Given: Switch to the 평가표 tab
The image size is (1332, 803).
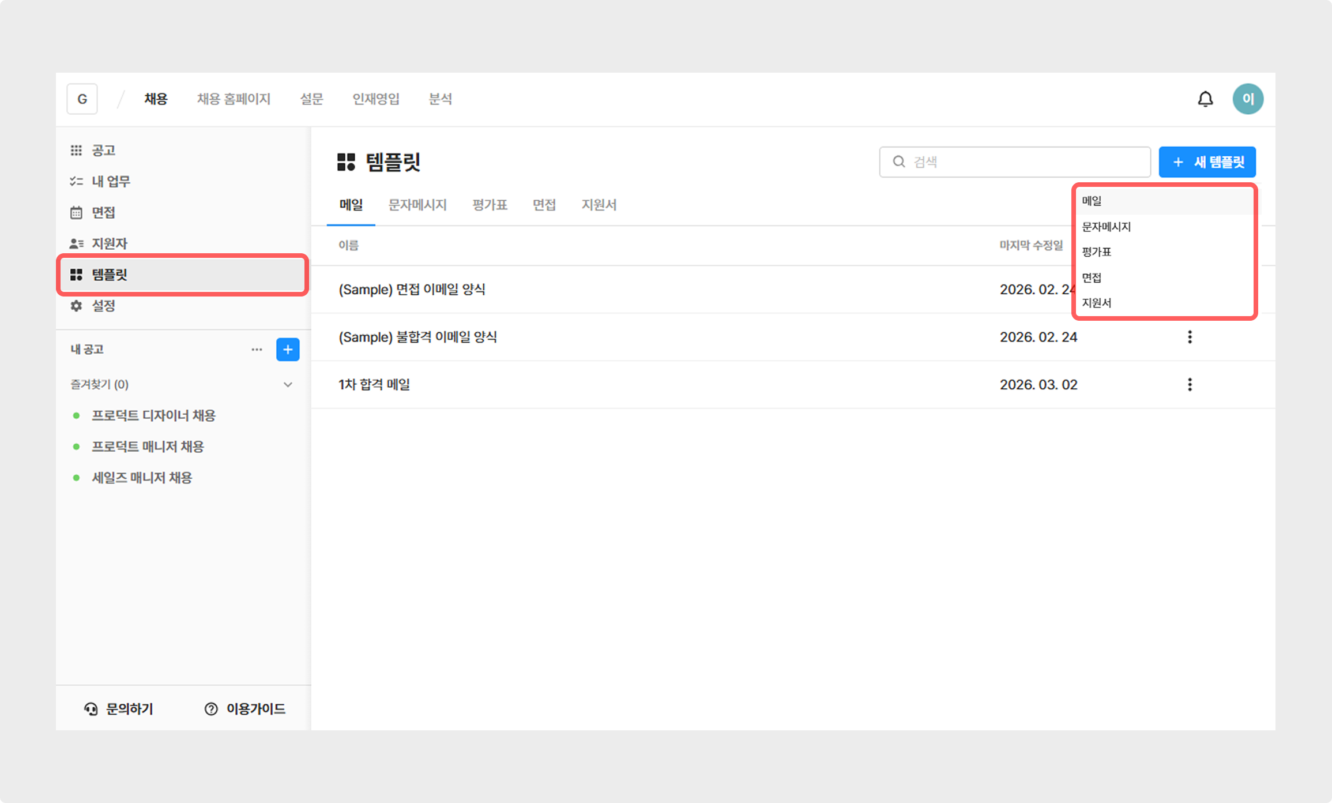Looking at the screenshot, I should tap(490, 205).
